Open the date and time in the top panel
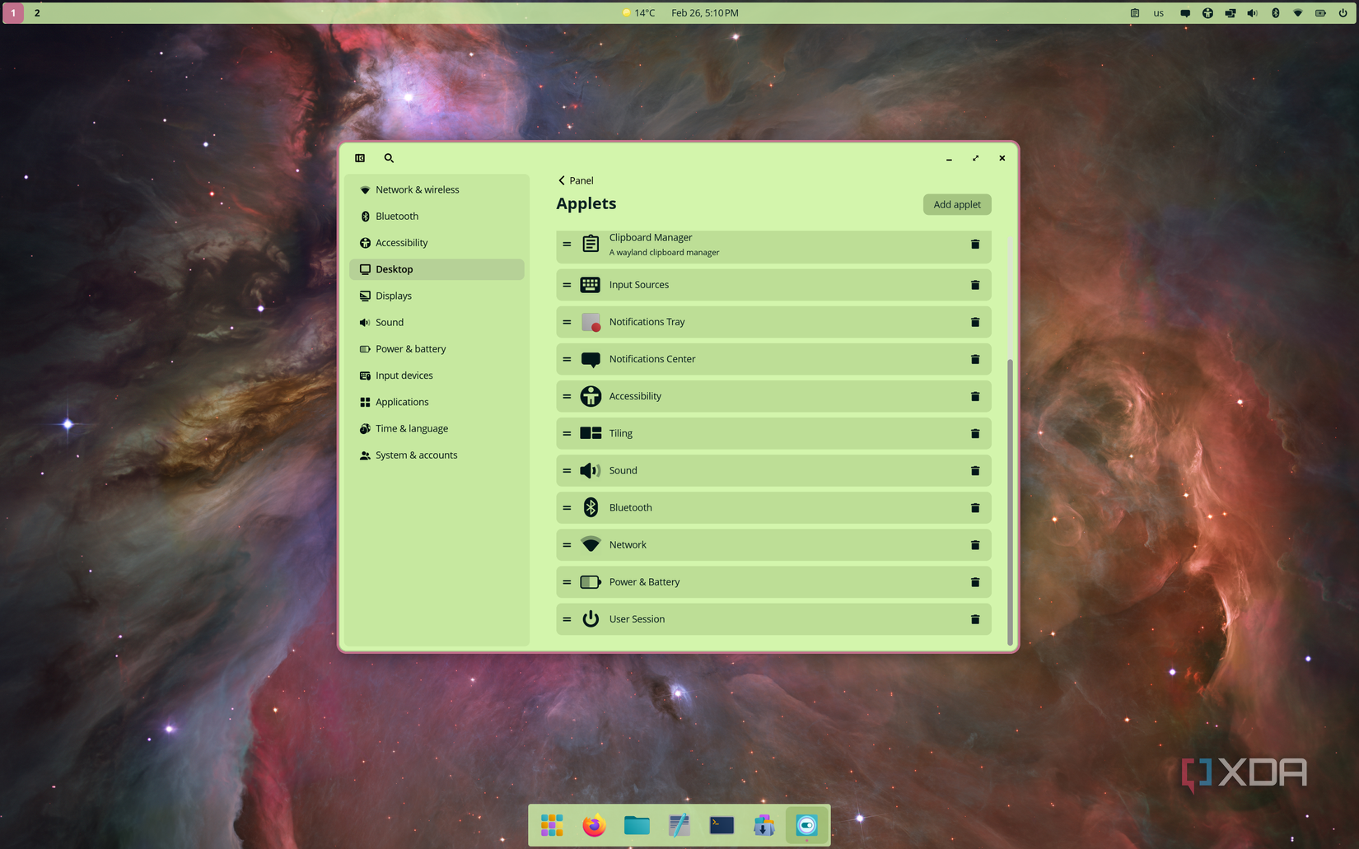The width and height of the screenshot is (1359, 849). 705,13
